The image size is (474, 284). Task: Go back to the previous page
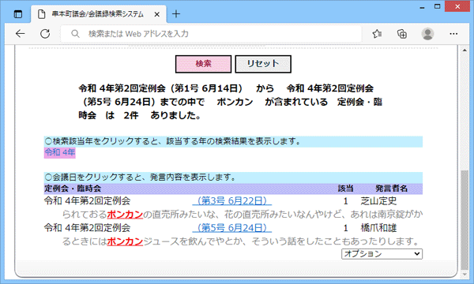[x=21, y=33]
